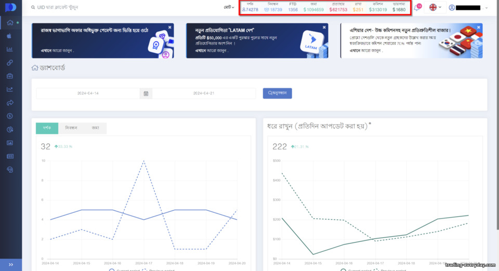Click the calendar icon between date fields
Image resolution: width=499 pixels, height=271 pixels.
146,93
